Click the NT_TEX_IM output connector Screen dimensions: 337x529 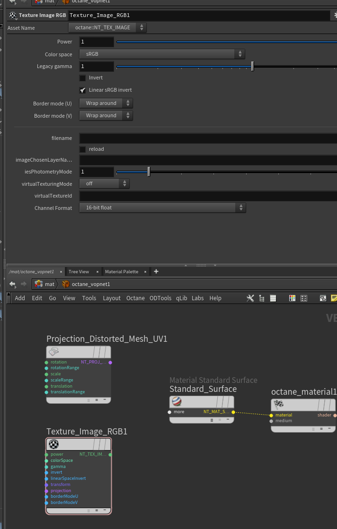110,454
